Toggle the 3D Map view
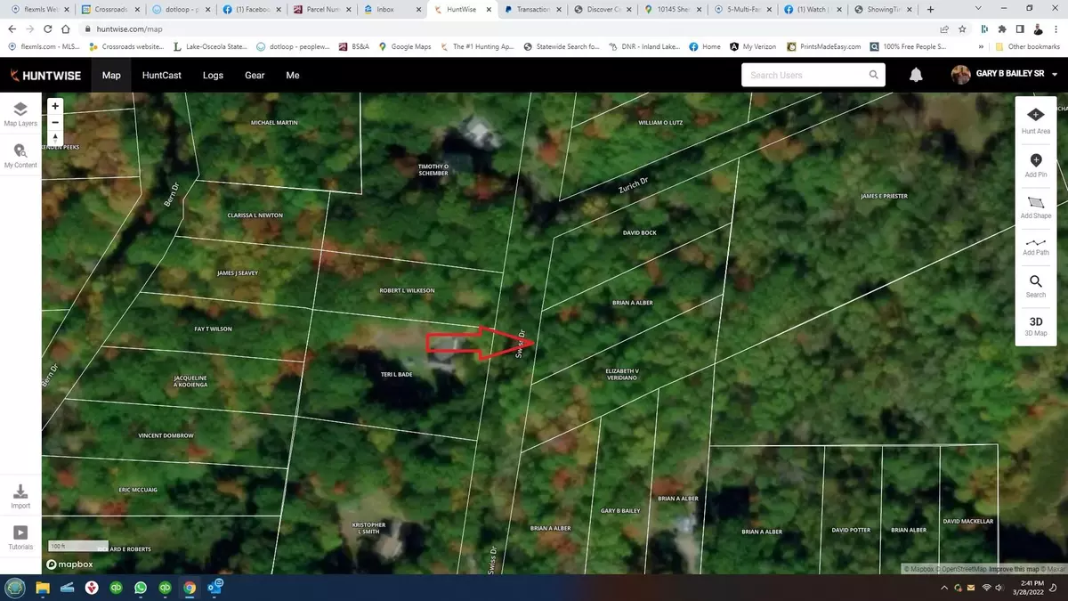Image resolution: width=1068 pixels, height=601 pixels. (1036, 326)
